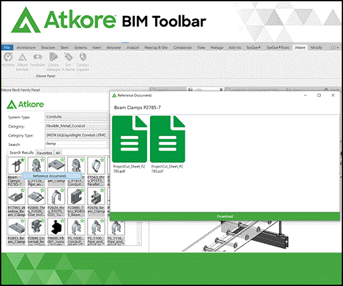The width and height of the screenshot is (343, 286).
Task: Select the P2898 Universal Beam Clamp thumbnail
Action: (36, 227)
